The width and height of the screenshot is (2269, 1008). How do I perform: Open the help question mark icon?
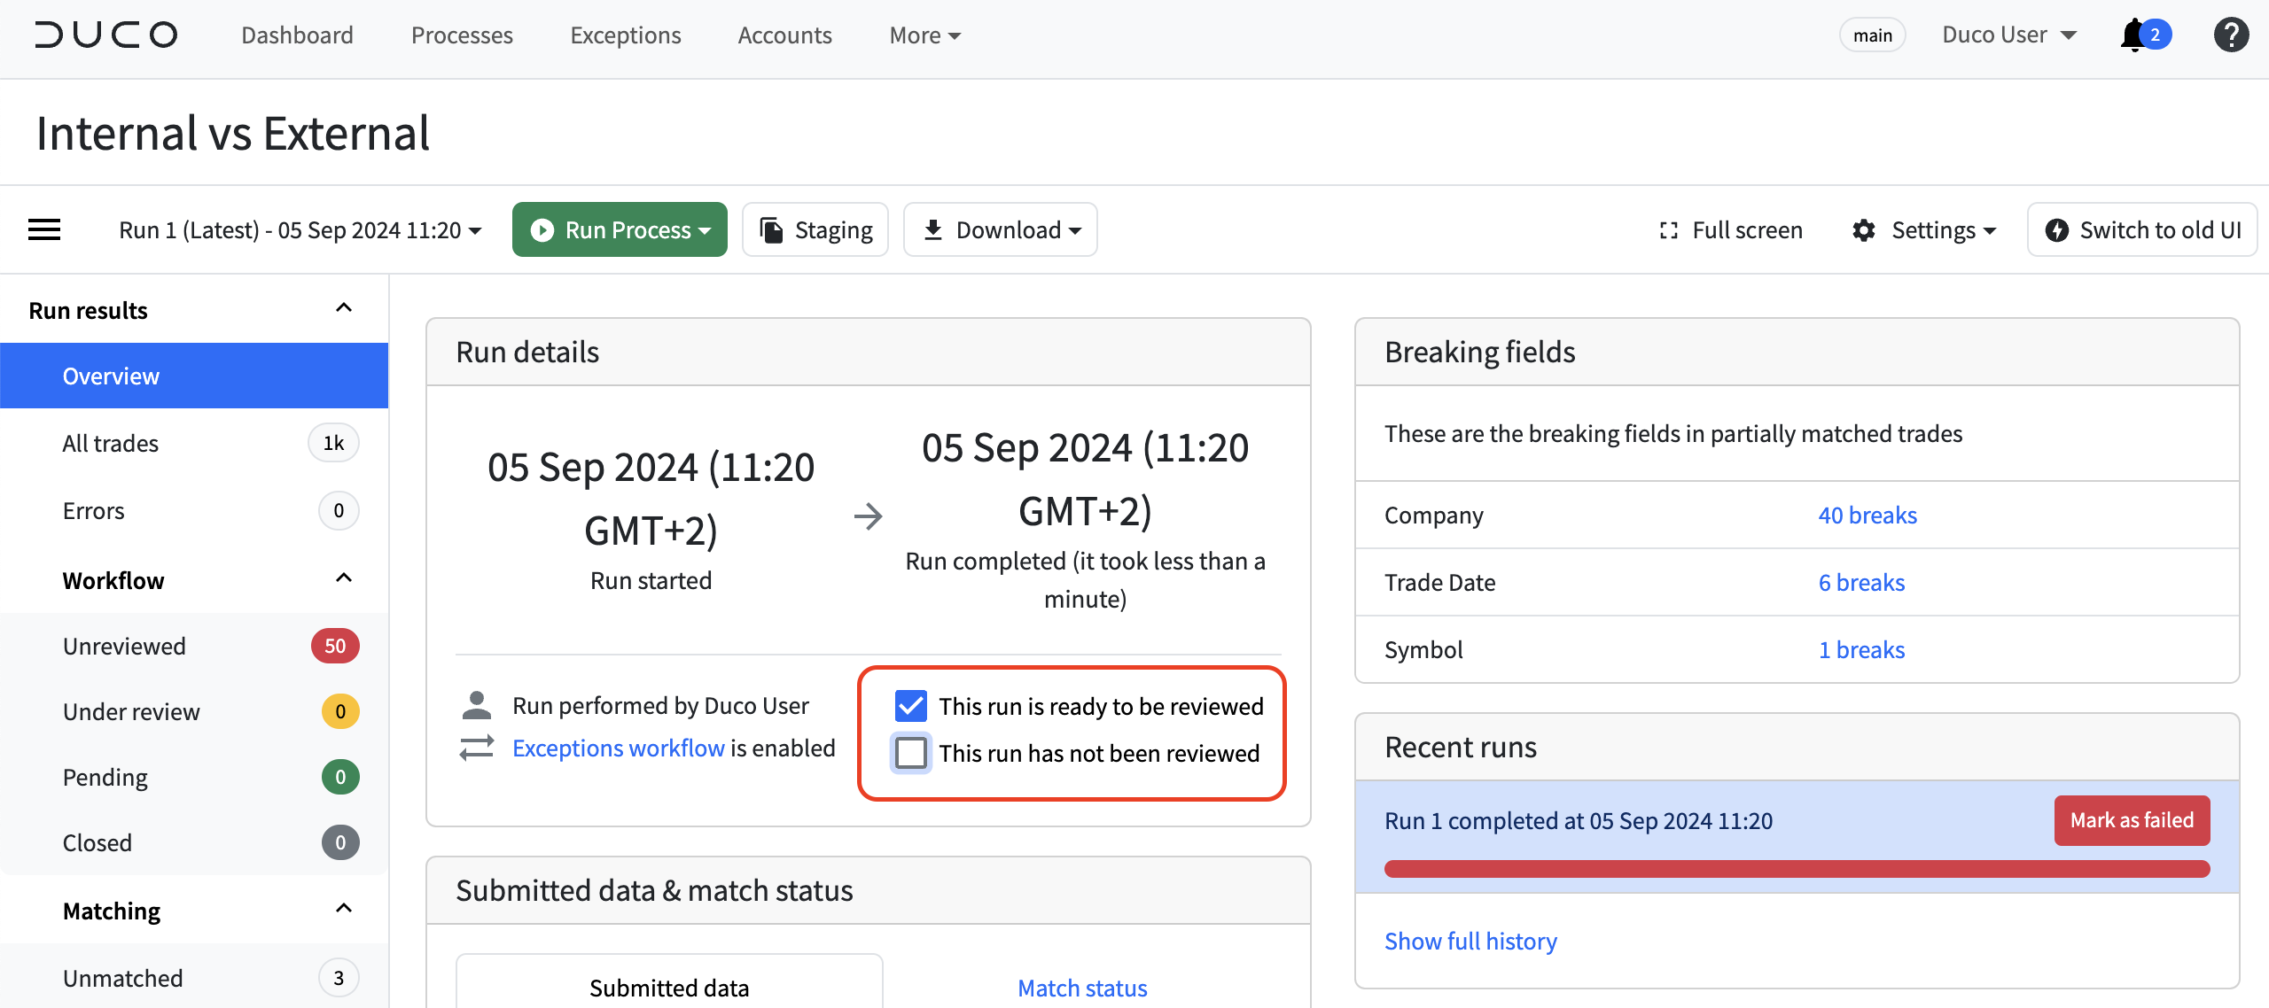(2231, 35)
